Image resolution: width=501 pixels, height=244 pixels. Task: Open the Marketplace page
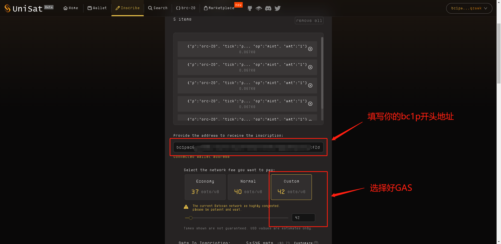click(x=219, y=8)
